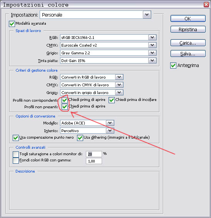Toggle Profili non presenti Chiedi prima di aprire
The image size is (211, 218).
pyautogui.click(x=65, y=107)
